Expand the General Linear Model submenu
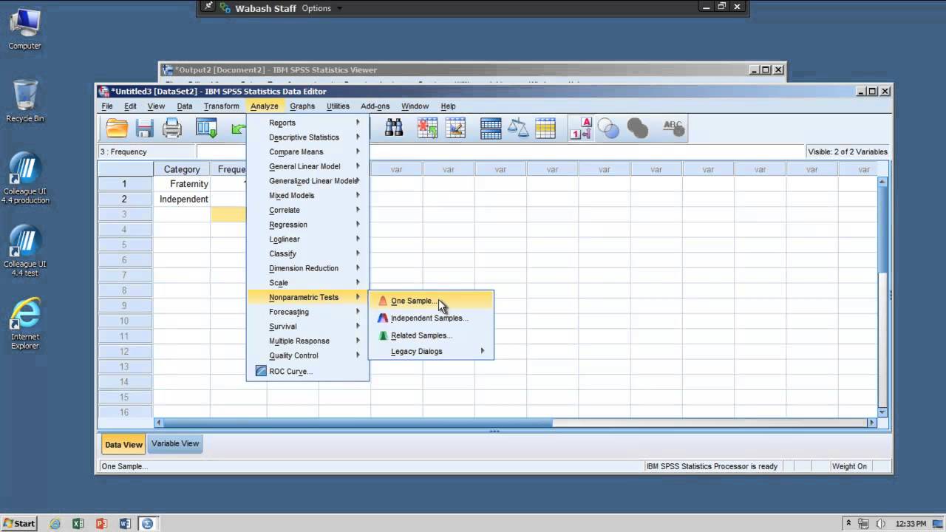946x532 pixels. (307, 166)
